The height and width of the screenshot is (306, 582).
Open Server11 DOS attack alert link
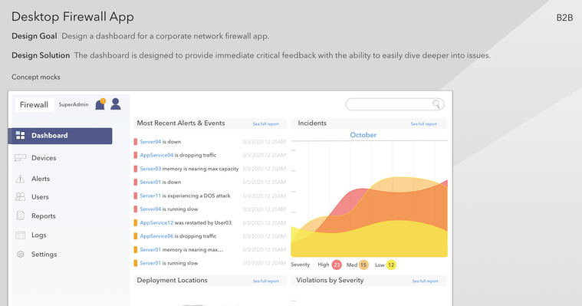pos(150,196)
